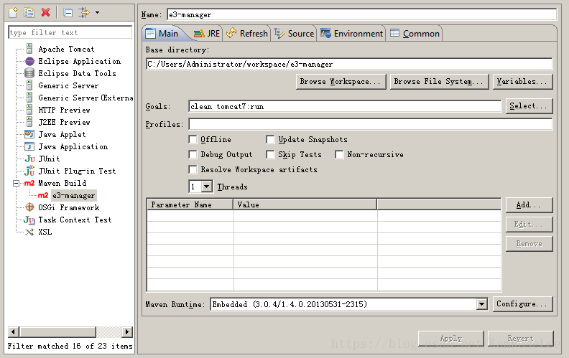Click the Add parameter button

(x=529, y=205)
